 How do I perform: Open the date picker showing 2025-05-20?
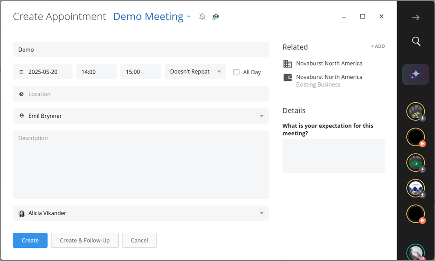point(43,72)
